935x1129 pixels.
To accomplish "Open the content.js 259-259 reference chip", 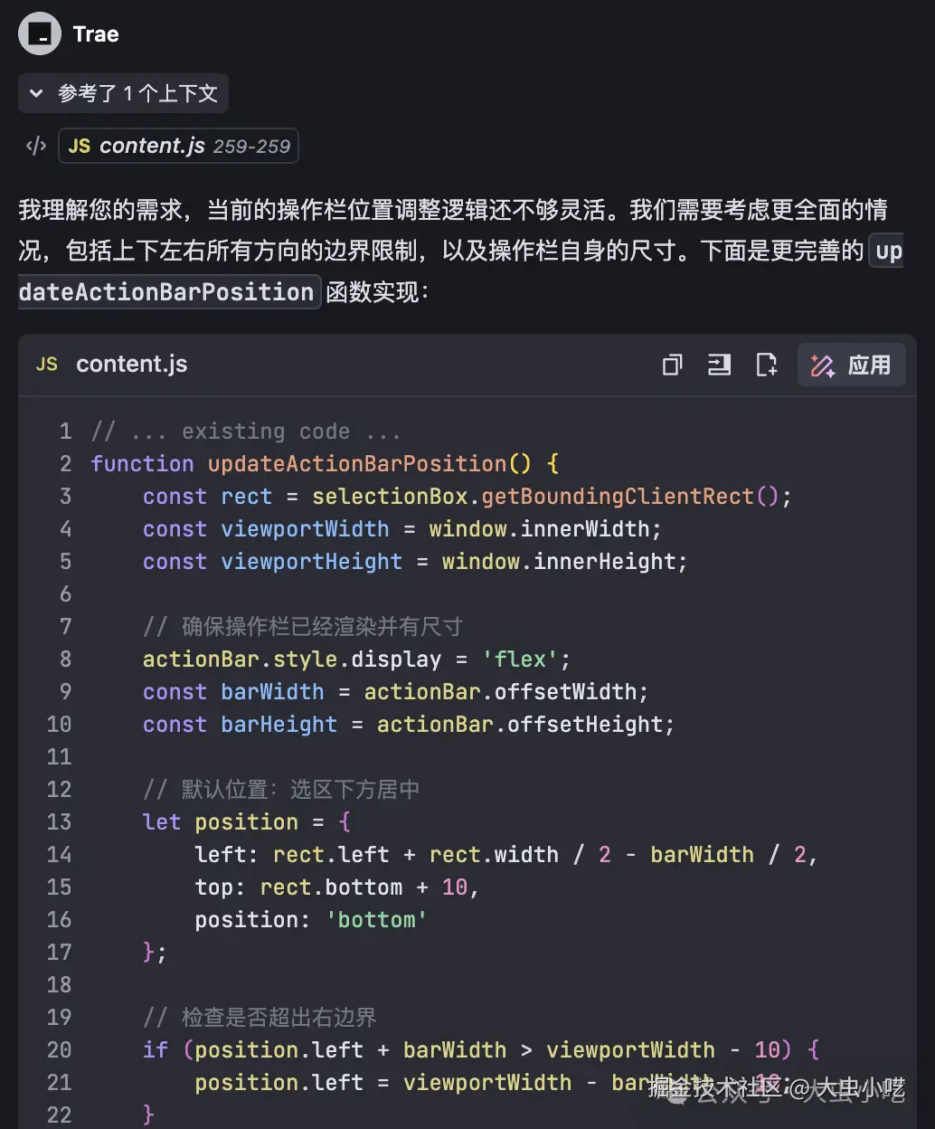I will tap(178, 146).
